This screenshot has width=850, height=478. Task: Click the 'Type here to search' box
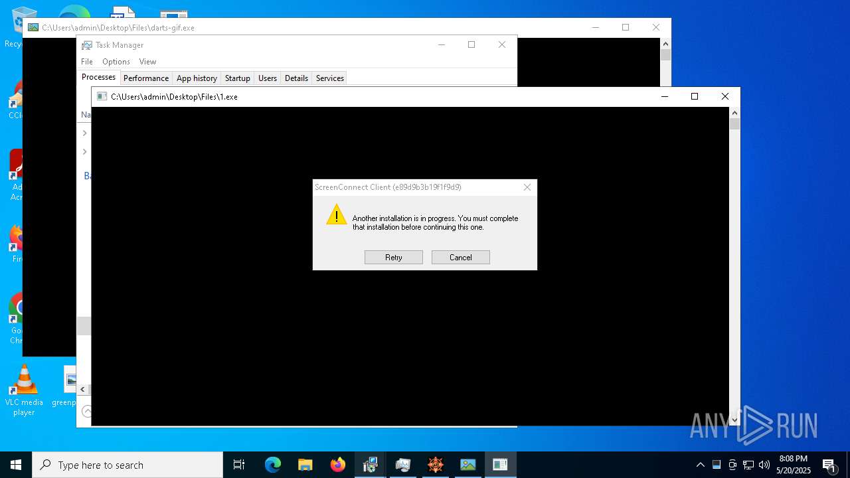127,465
